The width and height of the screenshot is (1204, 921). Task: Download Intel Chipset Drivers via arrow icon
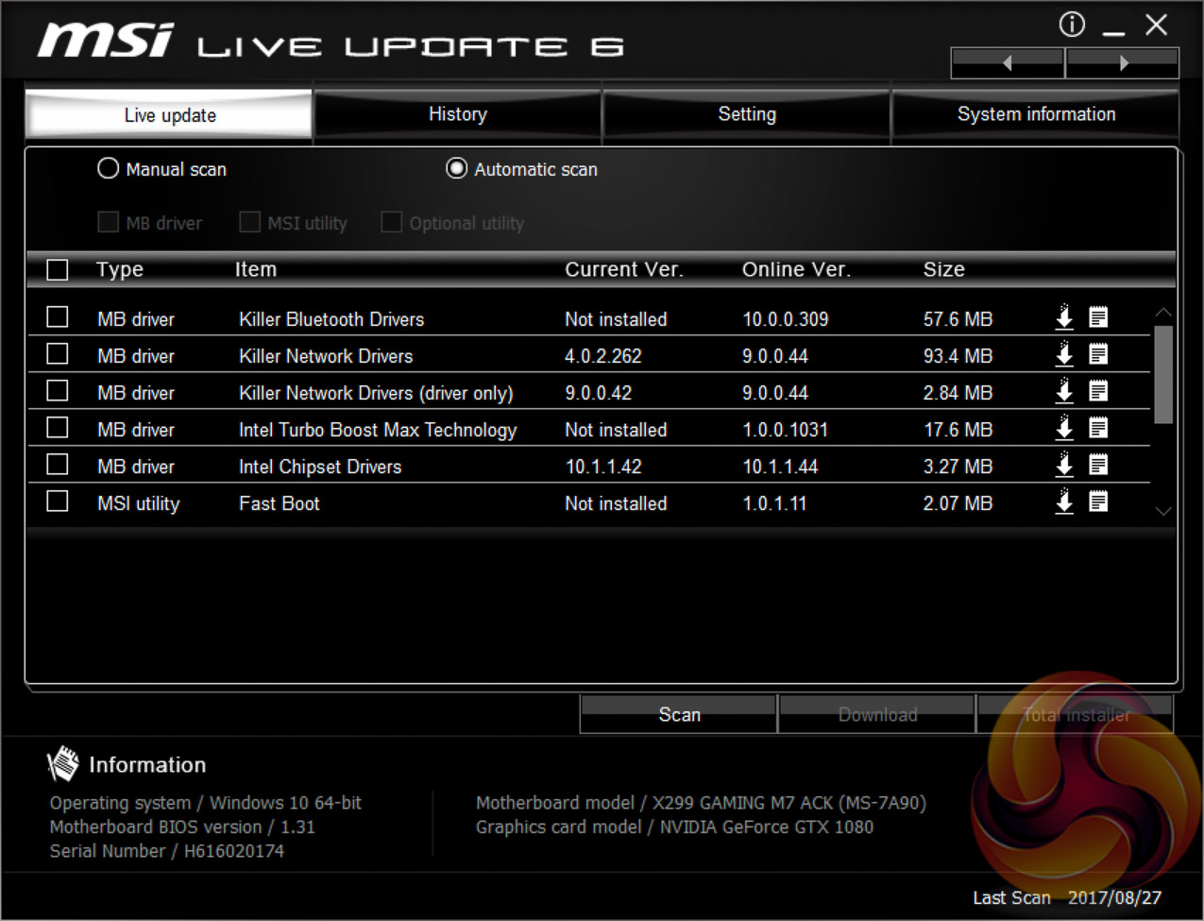tap(1064, 465)
